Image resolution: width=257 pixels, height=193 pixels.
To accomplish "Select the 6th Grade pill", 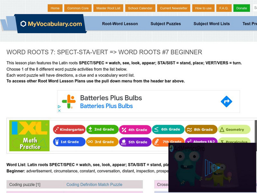I will (168, 129).
